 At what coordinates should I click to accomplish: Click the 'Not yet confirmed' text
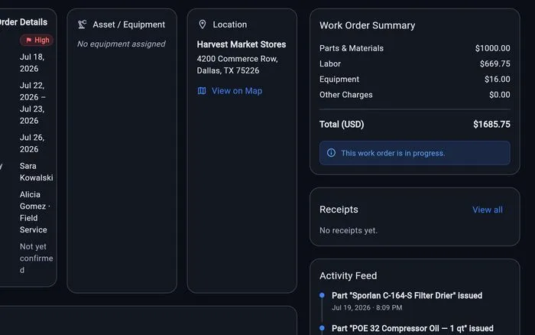36,259
